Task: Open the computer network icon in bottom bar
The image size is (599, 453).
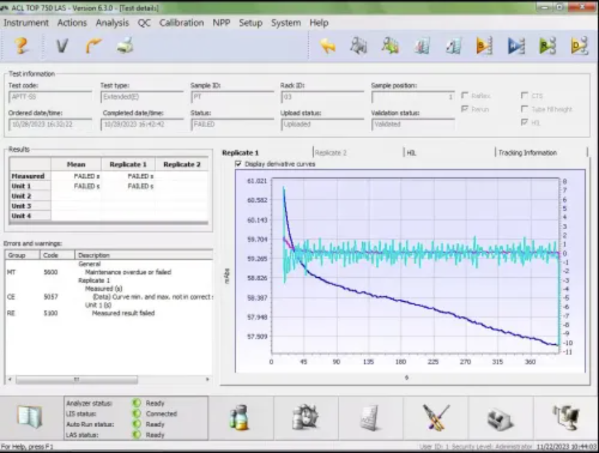Action: [567, 417]
